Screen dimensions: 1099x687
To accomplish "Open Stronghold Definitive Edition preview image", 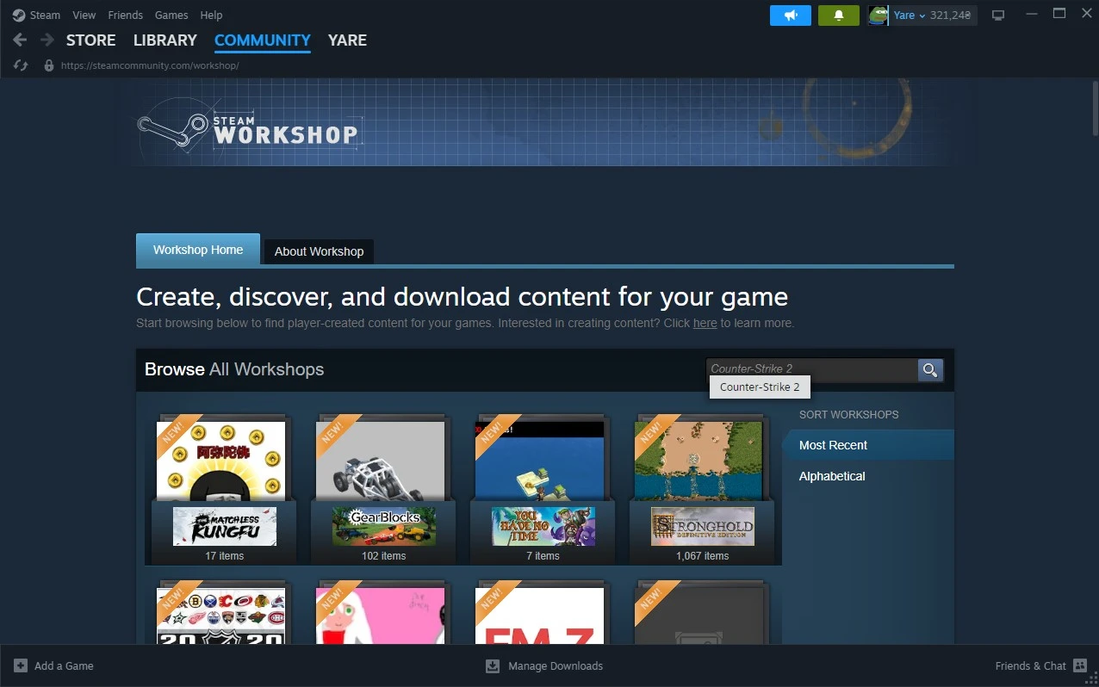I will (x=699, y=461).
